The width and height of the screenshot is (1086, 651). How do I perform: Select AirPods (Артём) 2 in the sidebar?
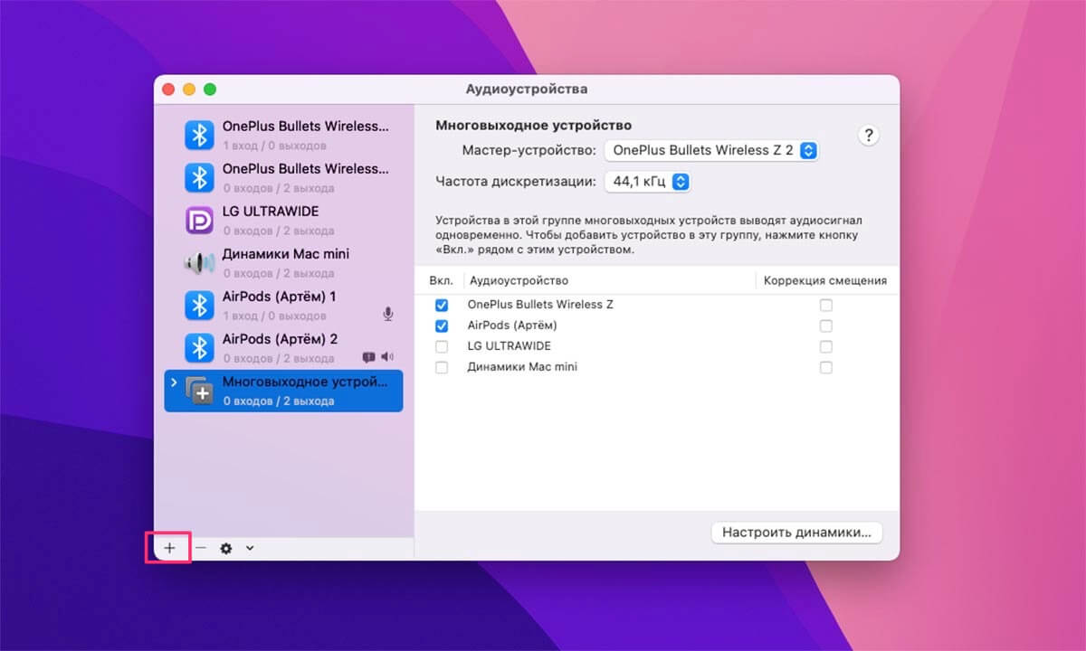click(281, 348)
